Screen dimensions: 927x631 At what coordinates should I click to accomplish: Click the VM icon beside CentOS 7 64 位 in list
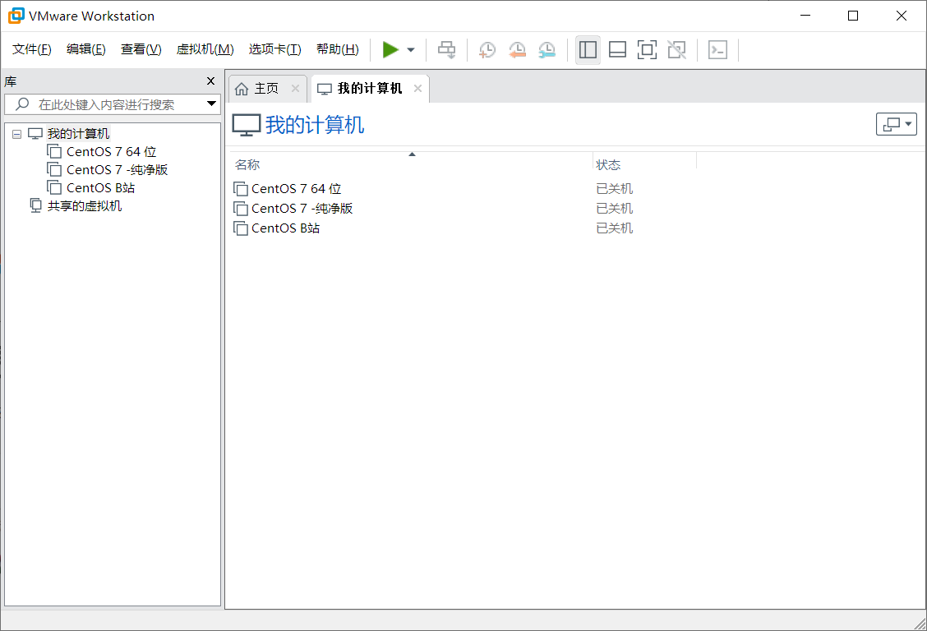[241, 189]
